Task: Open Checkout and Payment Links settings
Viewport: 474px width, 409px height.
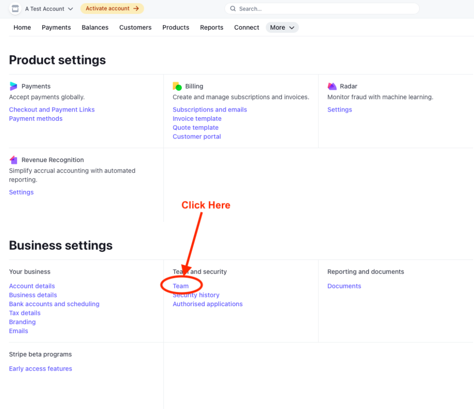Action: [x=52, y=110]
